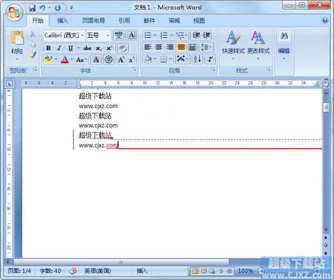Toggle underline formatting

click(71, 48)
